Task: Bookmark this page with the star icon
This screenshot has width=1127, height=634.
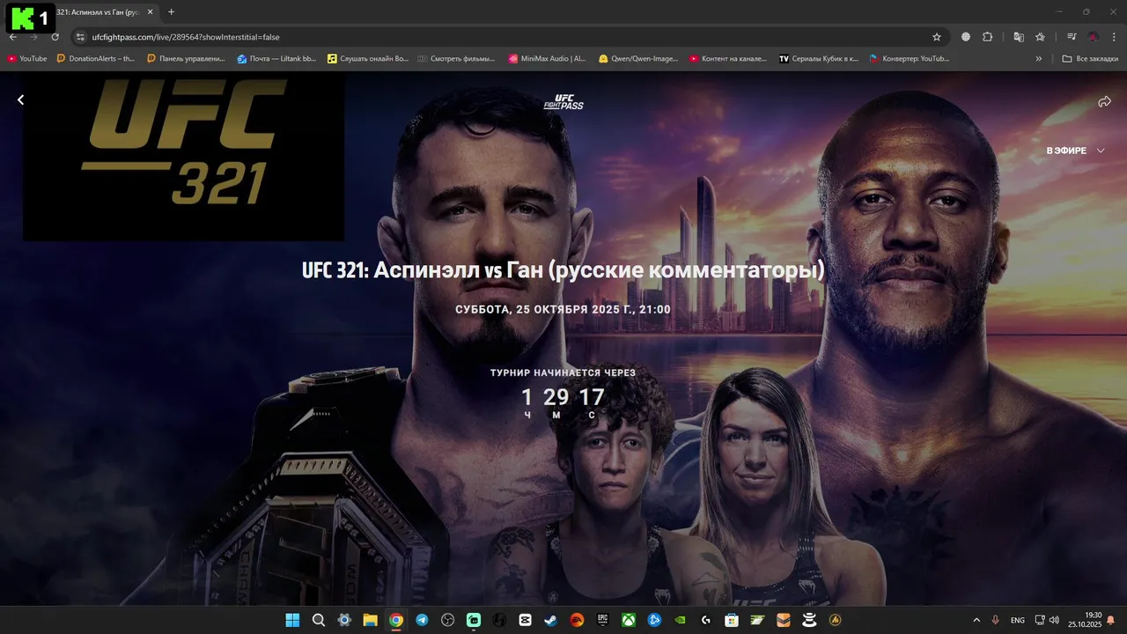Action: tap(937, 37)
